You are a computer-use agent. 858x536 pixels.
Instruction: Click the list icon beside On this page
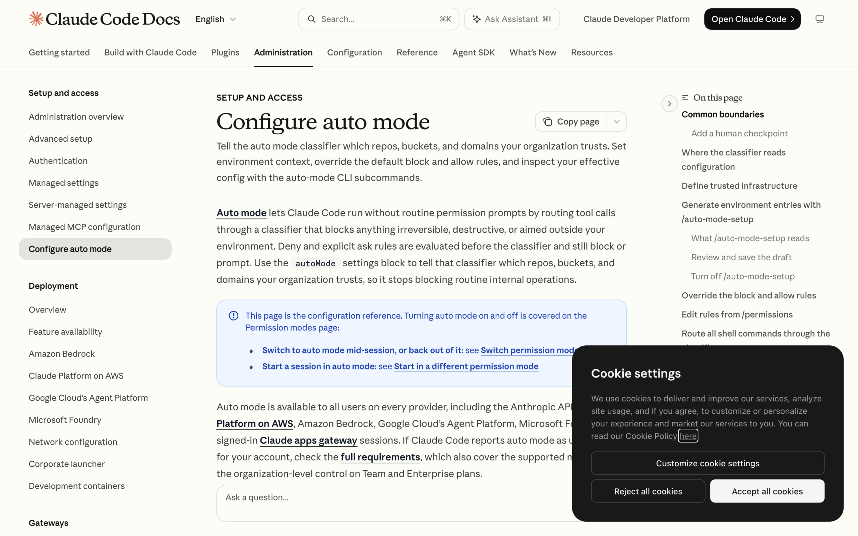685,97
